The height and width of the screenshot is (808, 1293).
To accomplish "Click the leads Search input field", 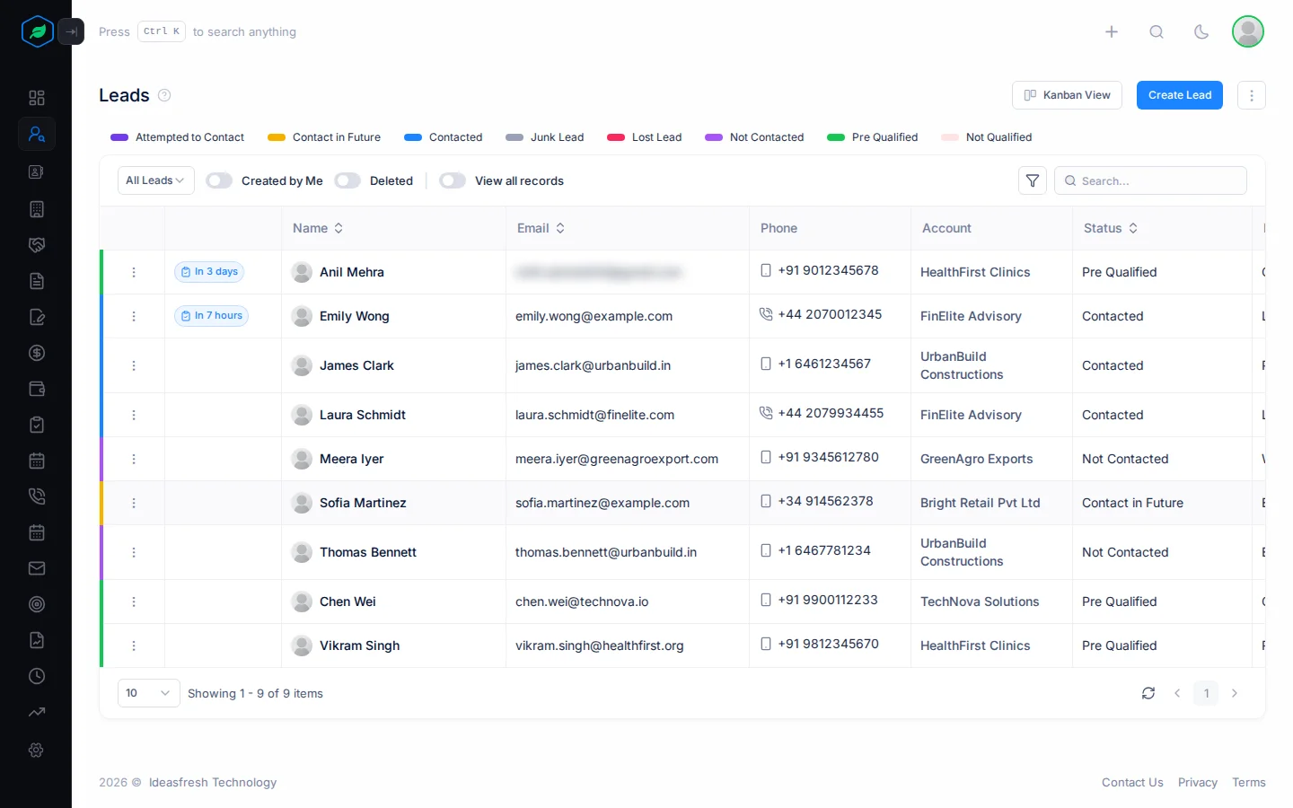I will (x=1150, y=180).
